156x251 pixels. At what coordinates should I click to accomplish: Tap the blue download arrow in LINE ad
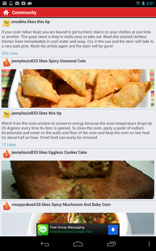click(x=113, y=230)
